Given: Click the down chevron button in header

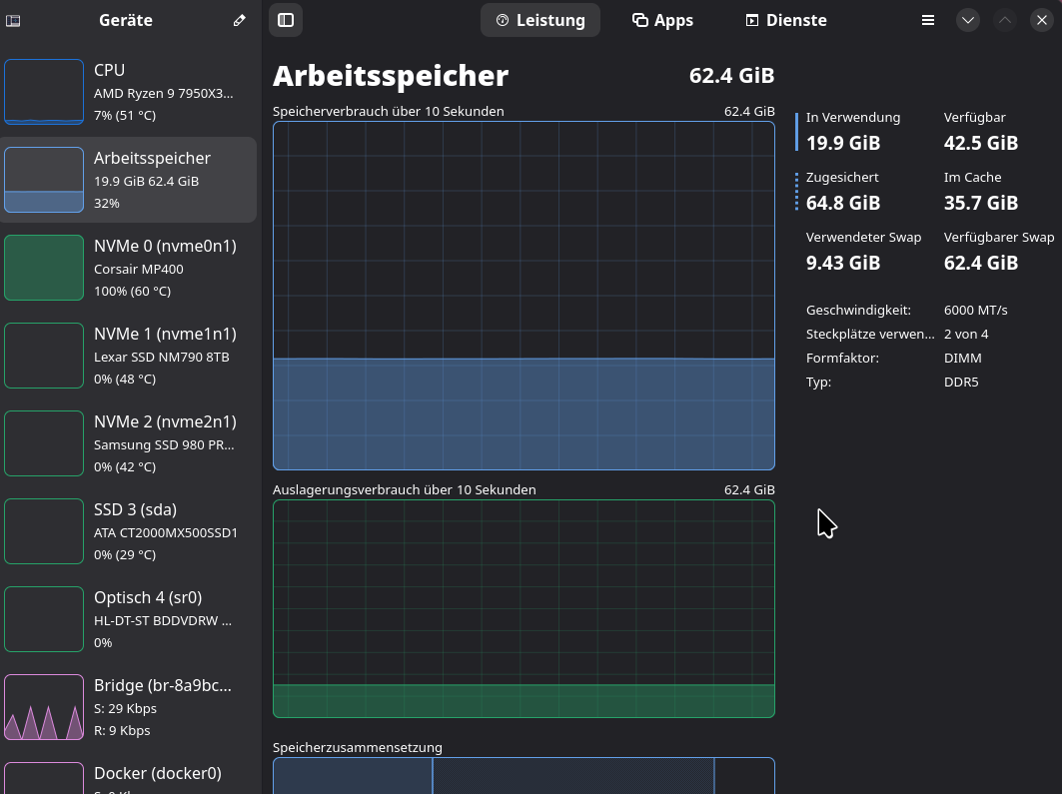Looking at the screenshot, I should 968,20.
